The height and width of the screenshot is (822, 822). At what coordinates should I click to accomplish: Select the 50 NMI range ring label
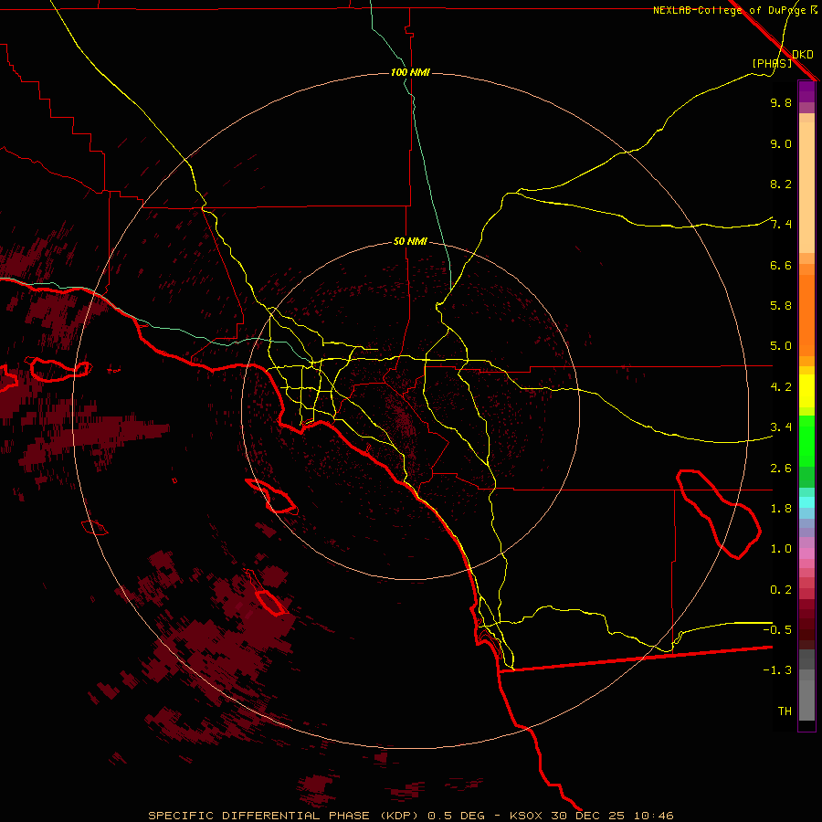tap(410, 241)
